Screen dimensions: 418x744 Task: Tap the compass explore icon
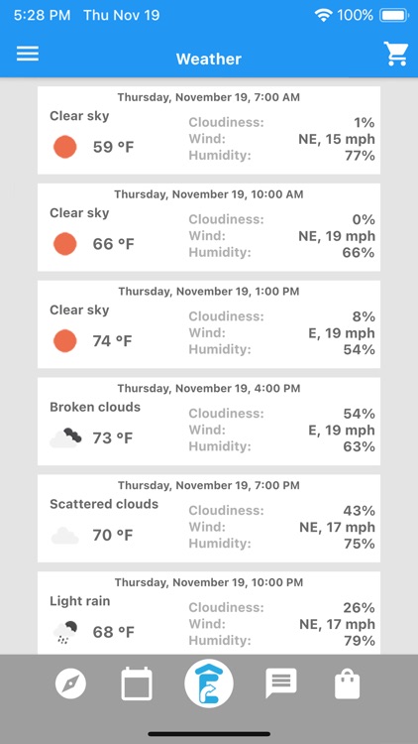(70, 683)
